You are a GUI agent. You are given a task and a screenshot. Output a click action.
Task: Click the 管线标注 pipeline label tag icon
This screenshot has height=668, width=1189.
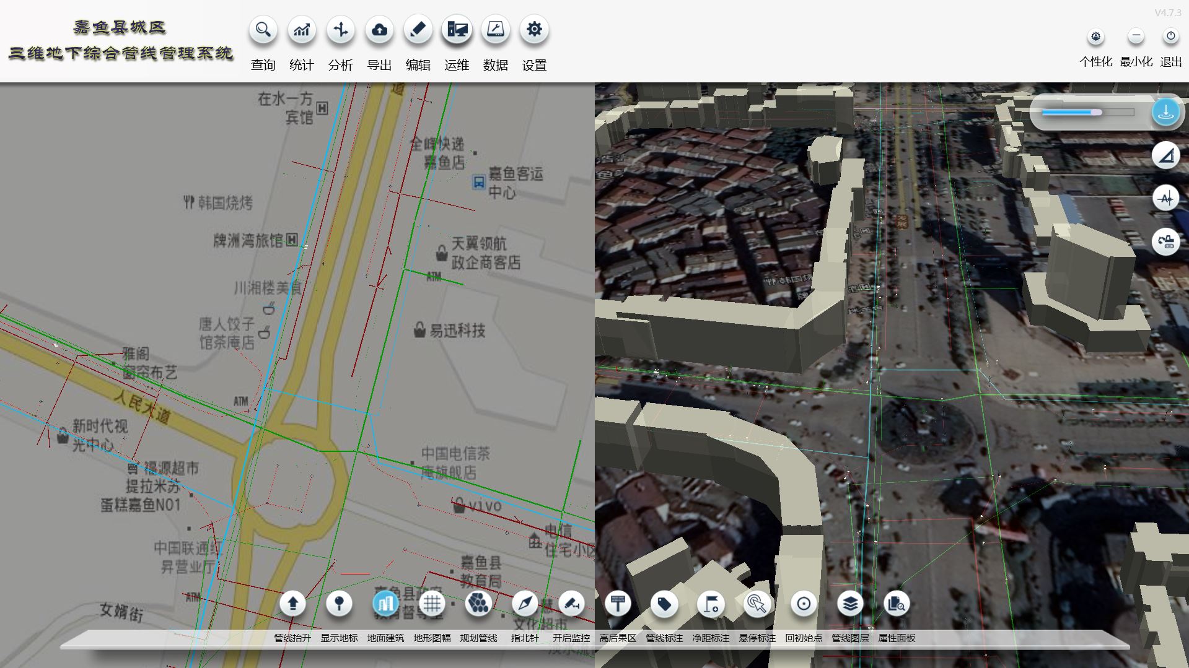(x=664, y=604)
